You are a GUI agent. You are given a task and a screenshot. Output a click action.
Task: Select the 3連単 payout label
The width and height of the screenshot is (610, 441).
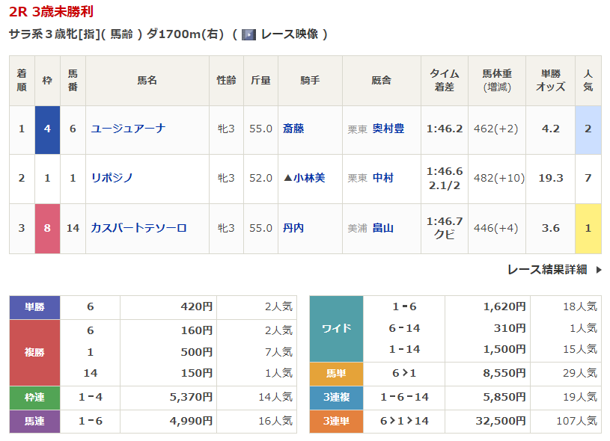click(336, 422)
